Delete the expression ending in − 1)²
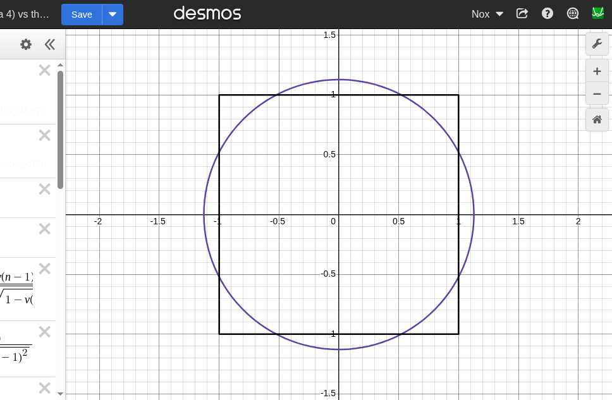Image resolution: width=612 pixels, height=400 pixels. click(45, 332)
